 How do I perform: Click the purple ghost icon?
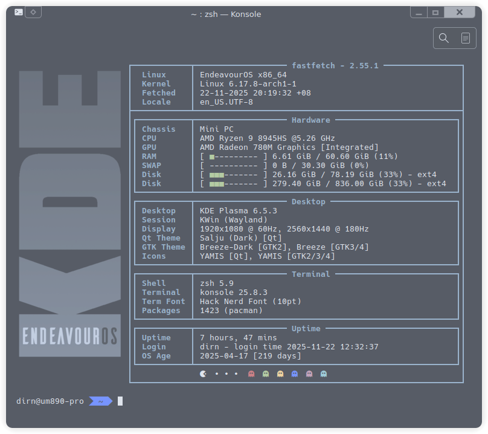point(309,374)
